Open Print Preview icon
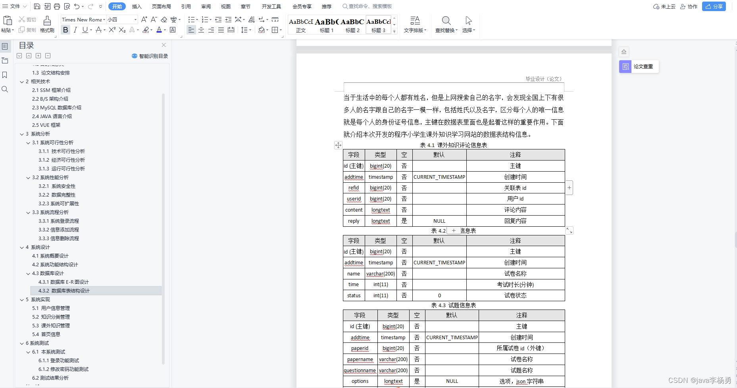737x388 pixels. tap(67, 6)
